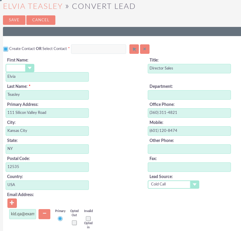The width and height of the screenshot is (241, 231).
Task: Check the Invalid email checkbox
Action: [x=88, y=219]
